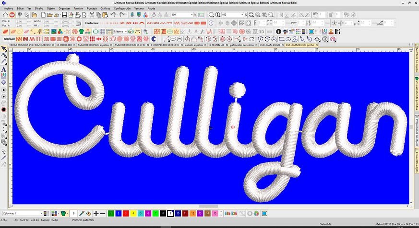Switch to FORD PECHO DERECHO tab
This screenshot has width=419, height=228.
pos(165,45)
